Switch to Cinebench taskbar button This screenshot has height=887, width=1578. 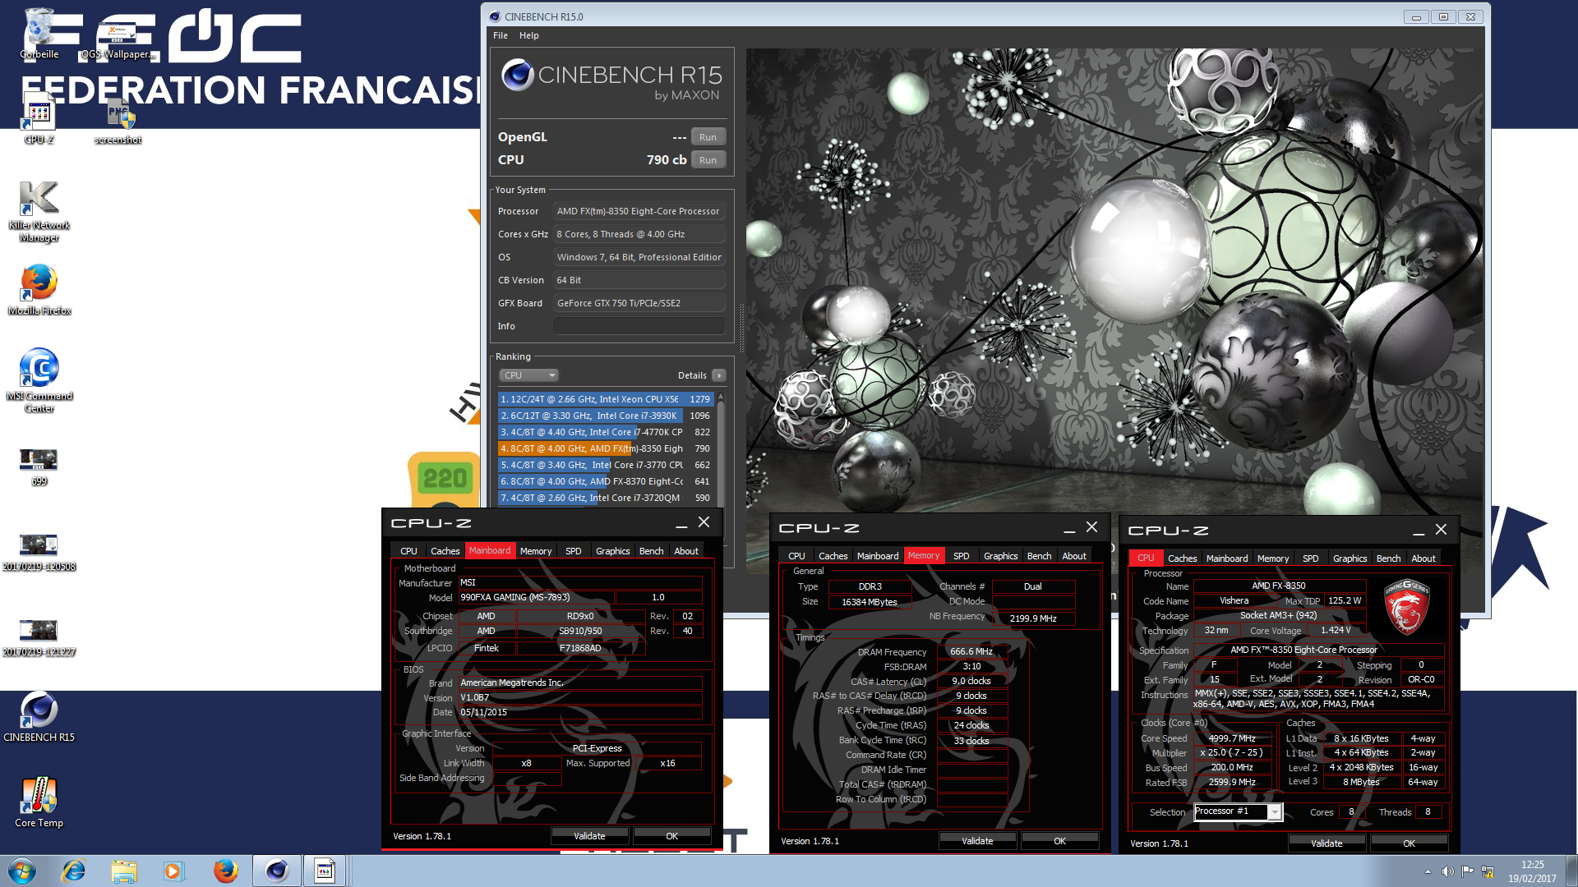[x=276, y=871]
